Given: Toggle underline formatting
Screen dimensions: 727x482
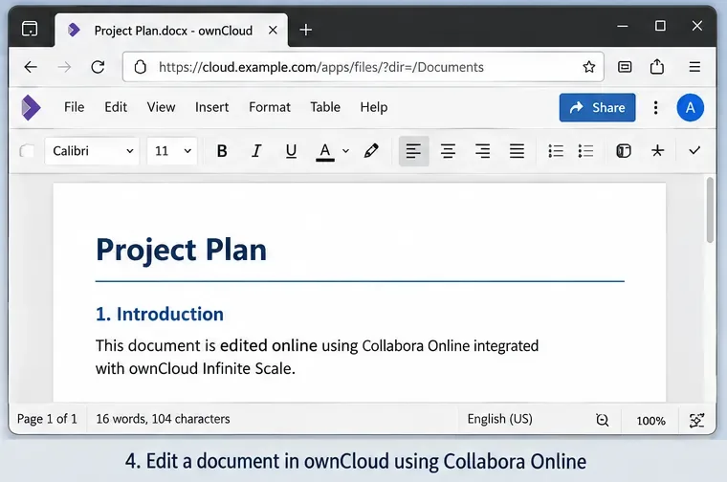Looking at the screenshot, I should coord(291,151).
